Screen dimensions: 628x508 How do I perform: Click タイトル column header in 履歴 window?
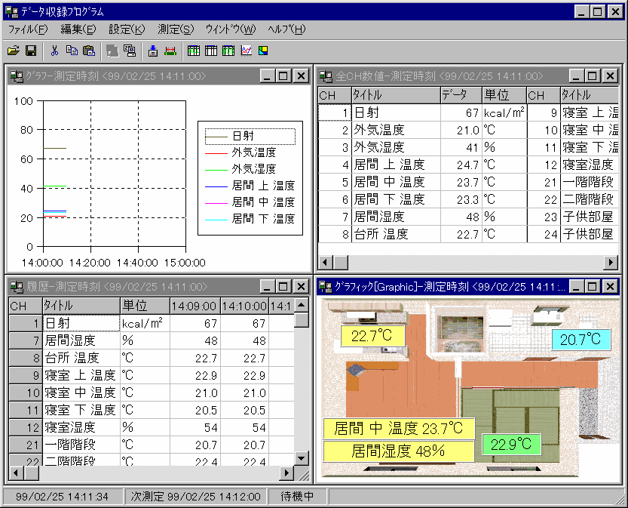(81, 306)
